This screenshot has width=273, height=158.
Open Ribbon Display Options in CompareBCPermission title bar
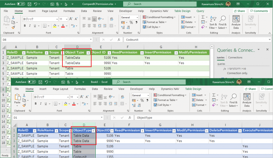(238, 4)
